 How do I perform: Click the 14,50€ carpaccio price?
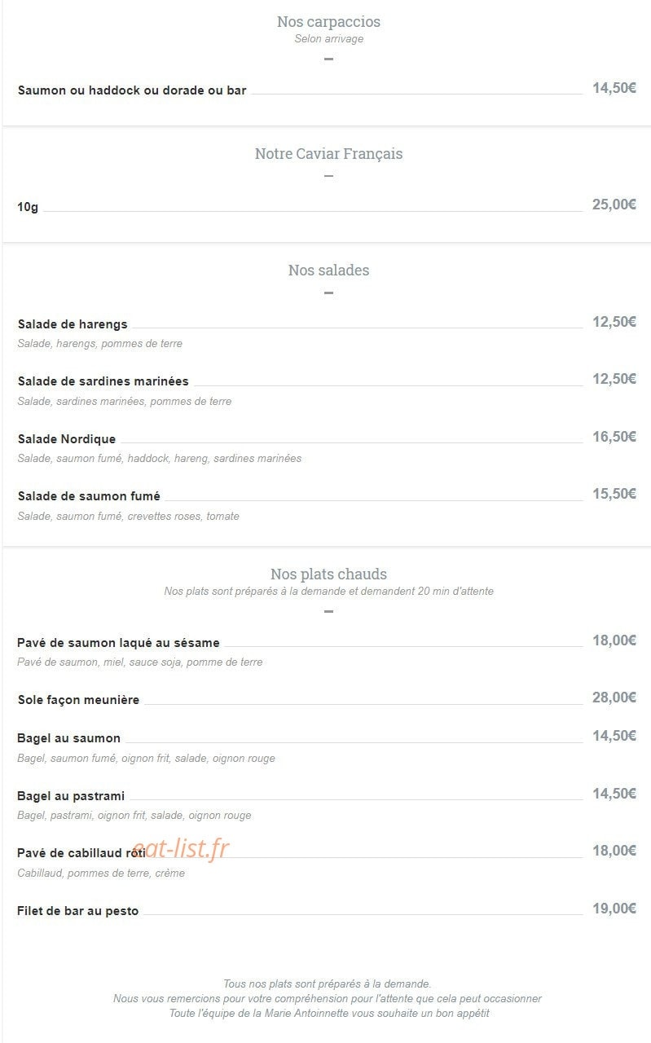coord(614,88)
